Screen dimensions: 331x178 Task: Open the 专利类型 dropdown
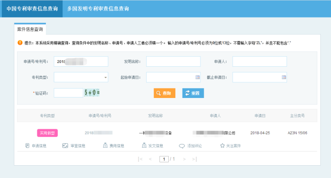(81, 77)
